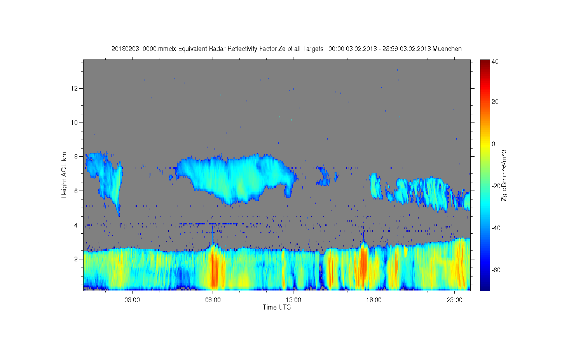Image resolution: width=583 pixels, height=350 pixels.
Task: Click the "18:00" time tick label
Action: (x=374, y=300)
